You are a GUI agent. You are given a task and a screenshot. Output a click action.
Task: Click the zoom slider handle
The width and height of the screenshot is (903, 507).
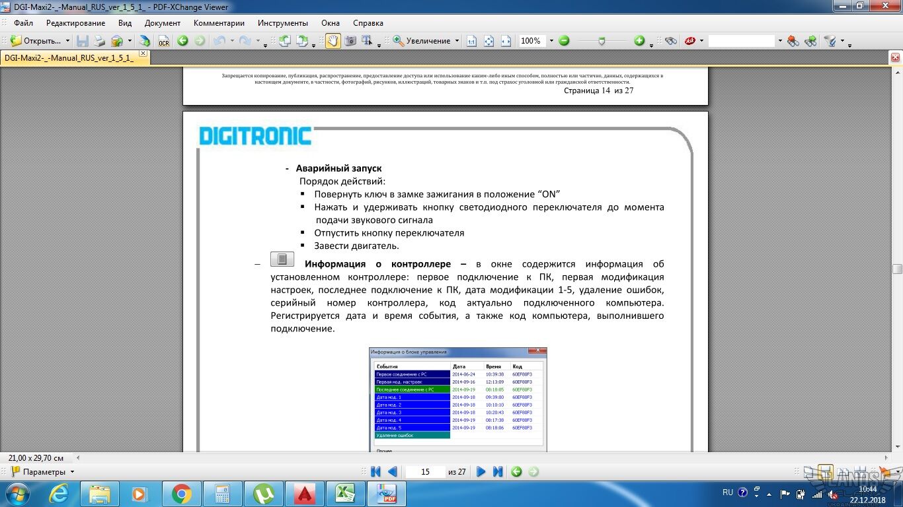(601, 41)
